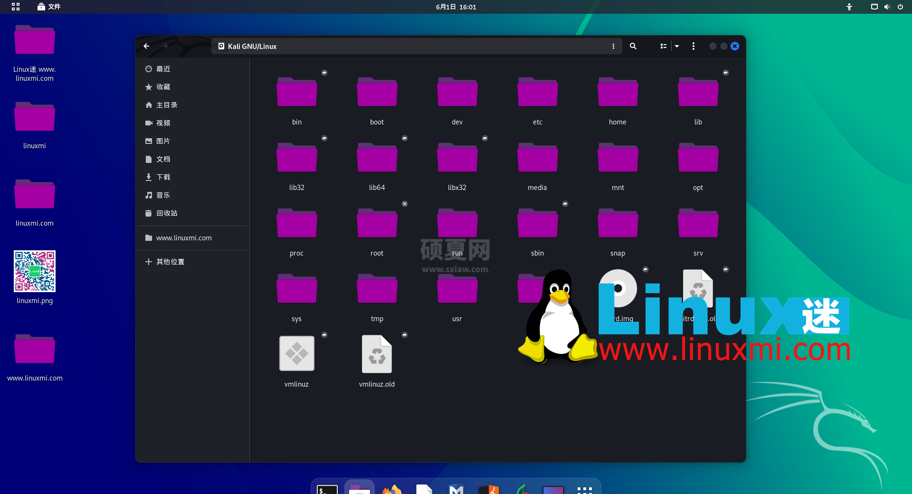Select the tmp folder icon
912x494 pixels.
coord(377,288)
